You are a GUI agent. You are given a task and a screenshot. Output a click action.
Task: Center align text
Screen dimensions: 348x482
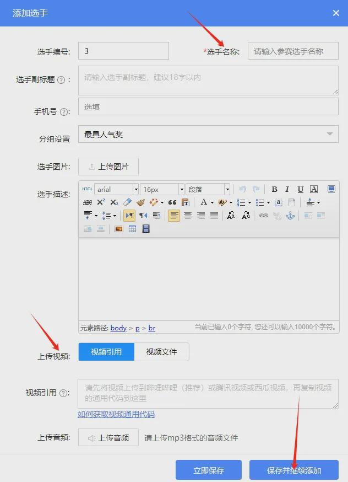pyautogui.click(x=188, y=216)
